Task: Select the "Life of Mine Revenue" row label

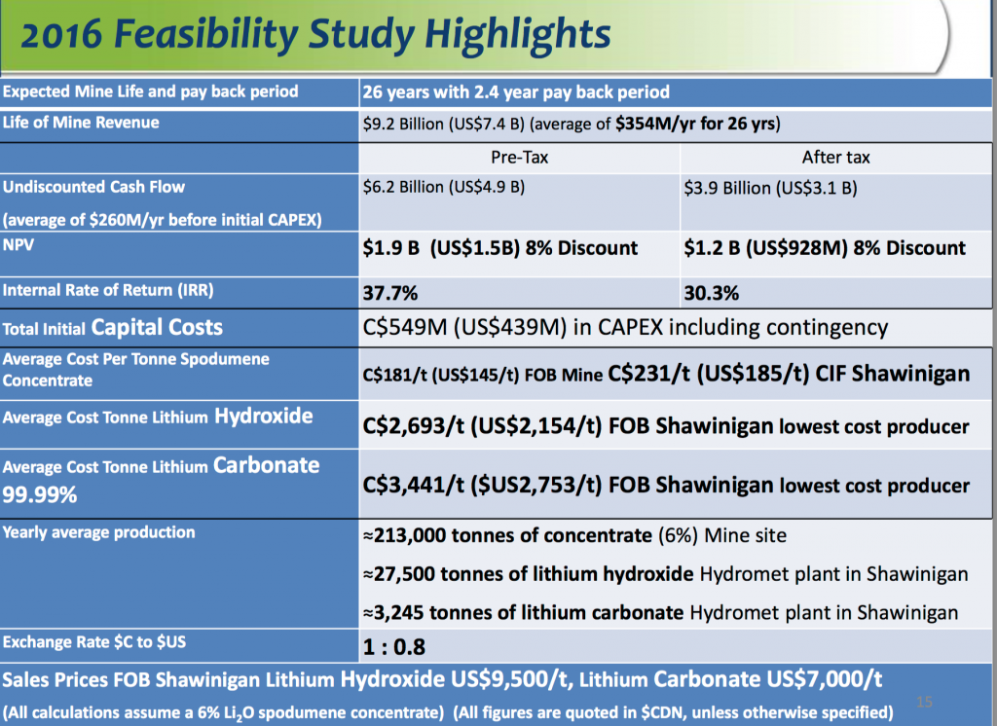Action: (x=81, y=123)
